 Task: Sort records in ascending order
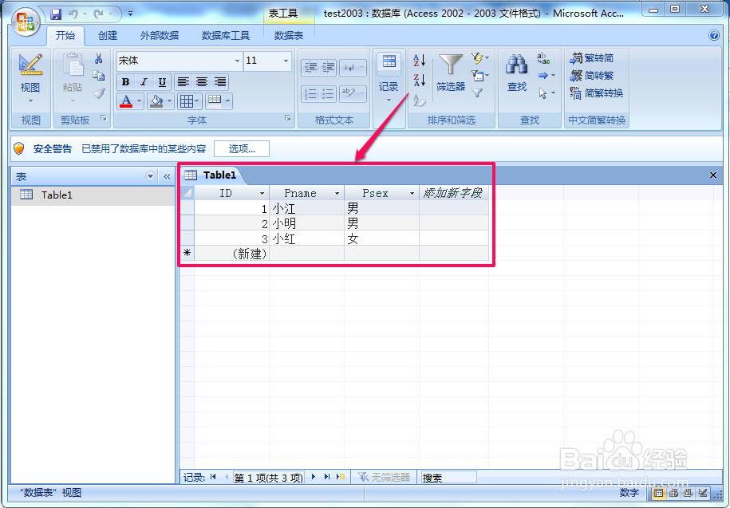418,61
